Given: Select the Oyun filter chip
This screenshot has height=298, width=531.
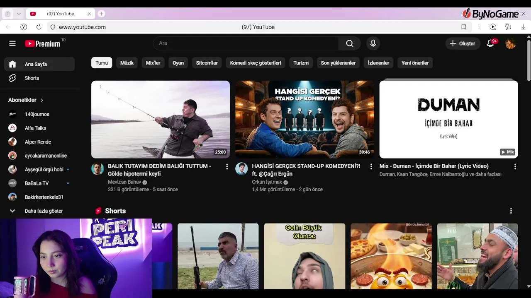Looking at the screenshot, I should (x=178, y=63).
